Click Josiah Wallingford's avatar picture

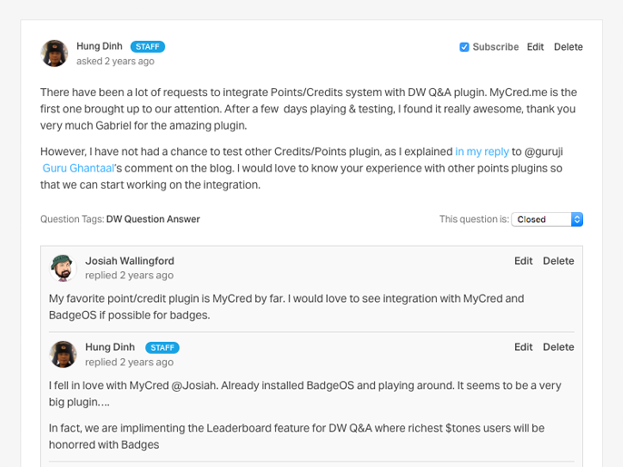(x=63, y=268)
